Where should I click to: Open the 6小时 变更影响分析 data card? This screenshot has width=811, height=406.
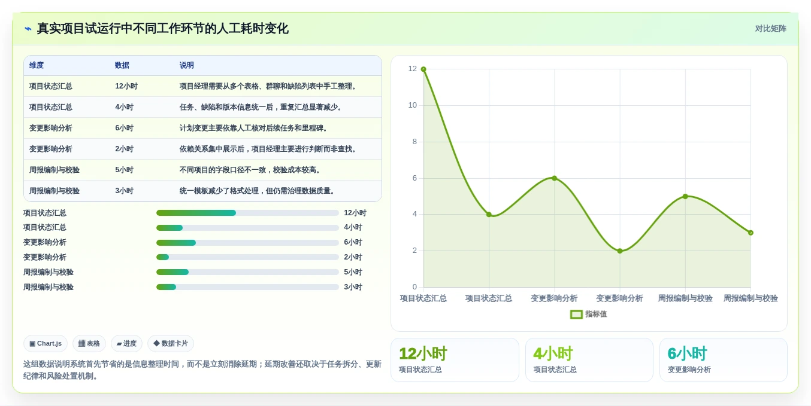pyautogui.click(x=724, y=360)
